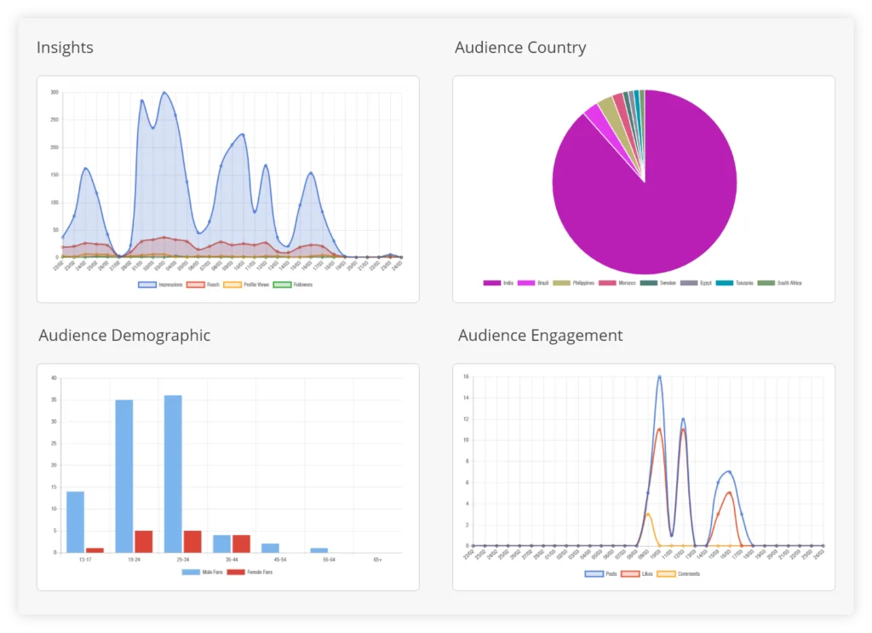872x633 pixels.
Task: Click the India legend color swatch
Action: tap(492, 283)
